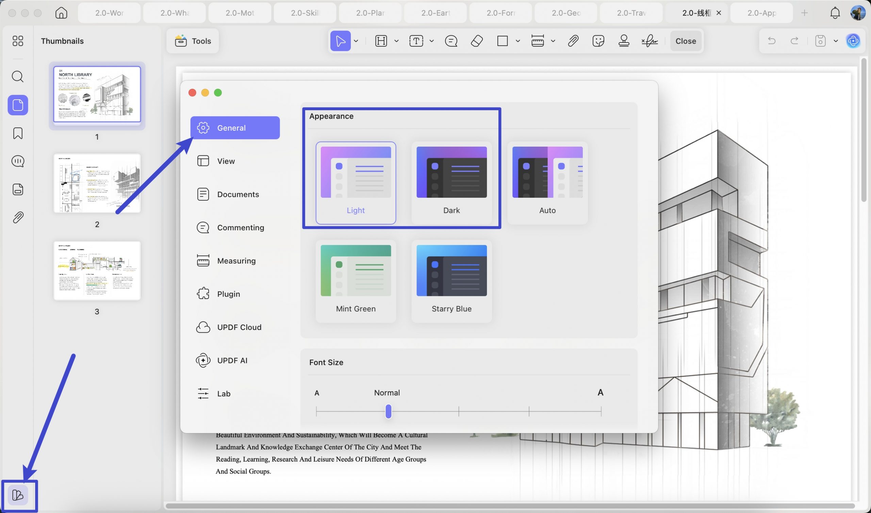
Task: Open the Home screen icon
Action: click(61, 13)
